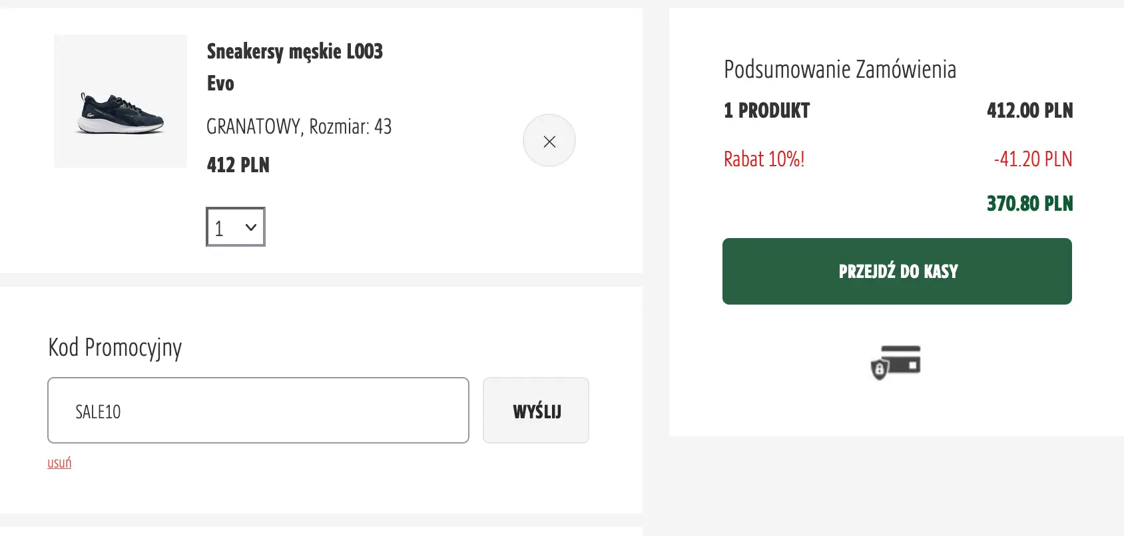Viewport: 1124px width, 536px height.
Task: Open the sneaker product thumbnail
Action: pos(121,101)
